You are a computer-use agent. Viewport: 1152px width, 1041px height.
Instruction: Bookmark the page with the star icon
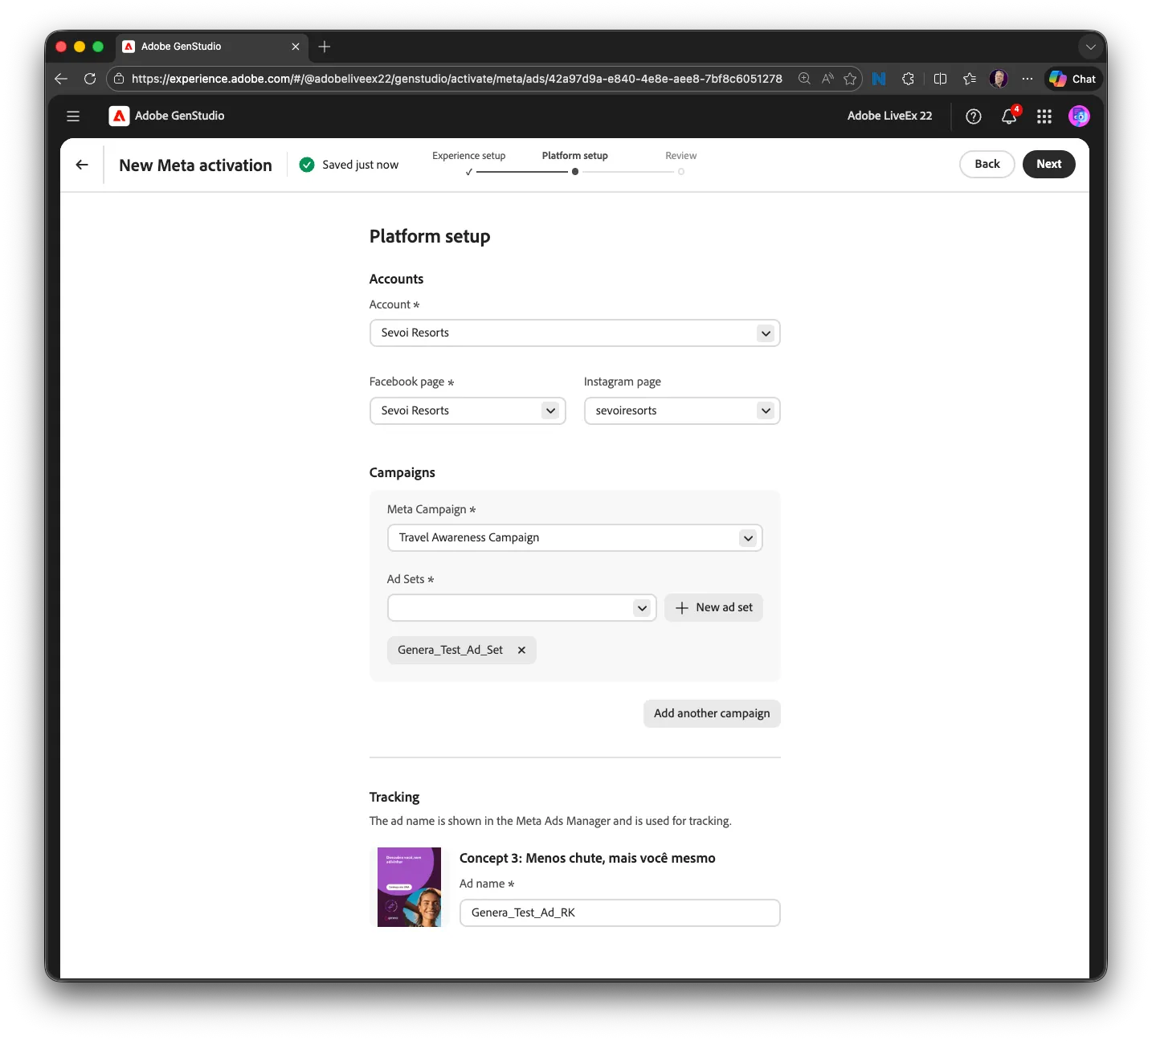click(850, 79)
